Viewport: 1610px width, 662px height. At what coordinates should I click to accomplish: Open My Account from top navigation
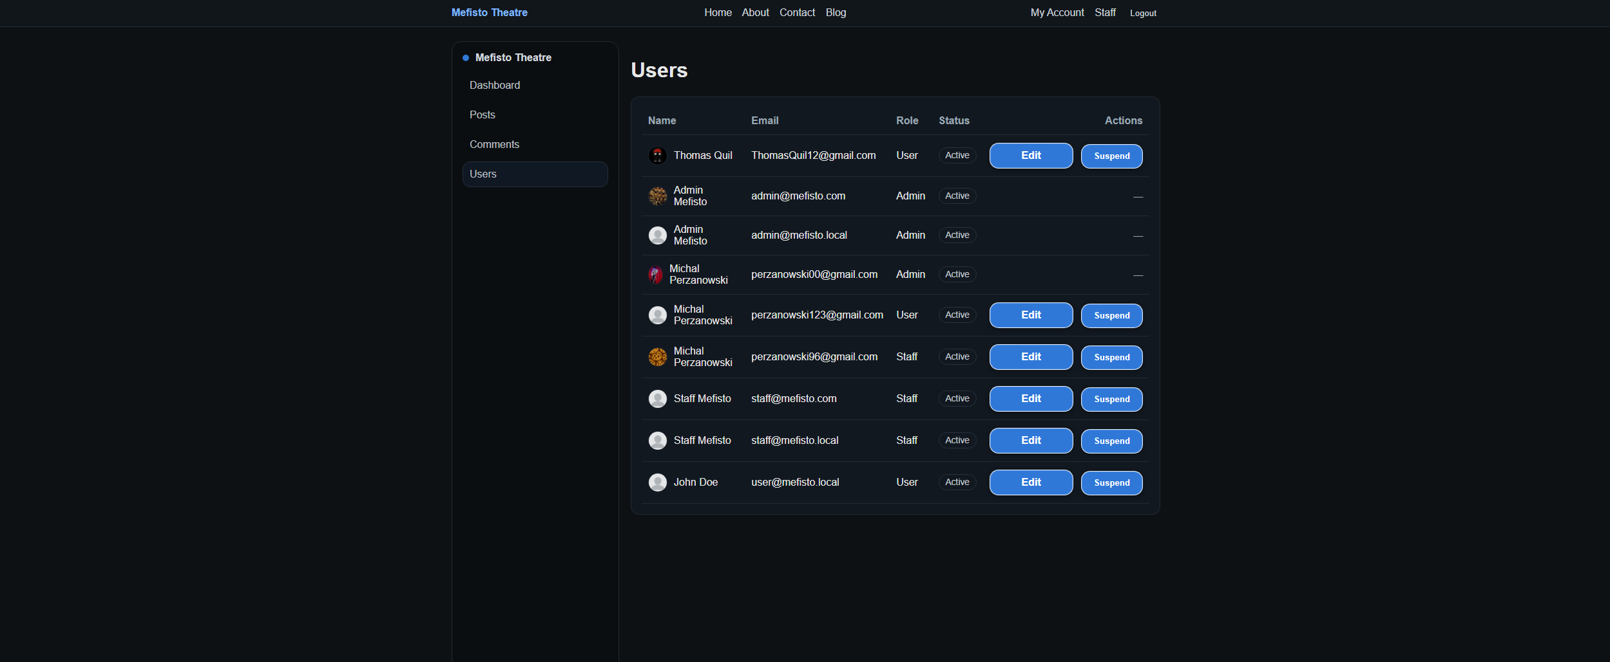[x=1057, y=12]
